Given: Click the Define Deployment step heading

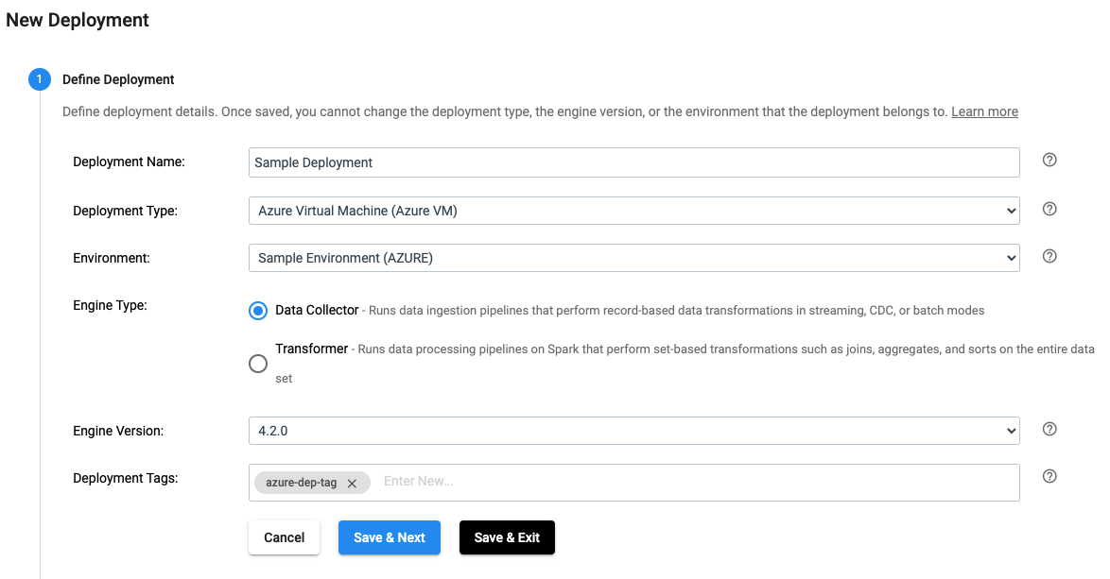Looking at the screenshot, I should pyautogui.click(x=118, y=80).
